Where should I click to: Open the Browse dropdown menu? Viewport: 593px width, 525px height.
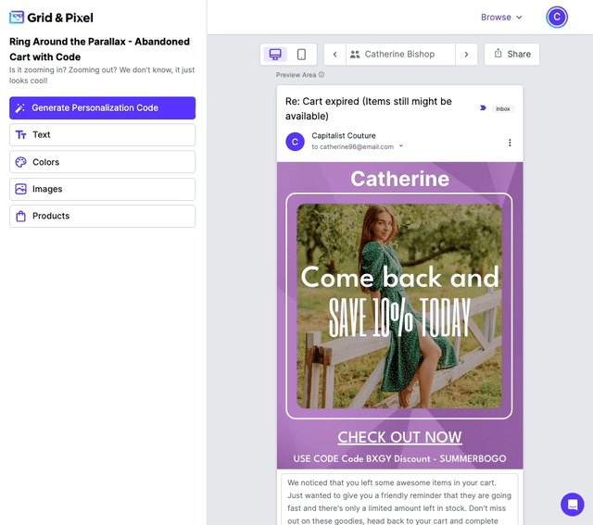(x=501, y=17)
